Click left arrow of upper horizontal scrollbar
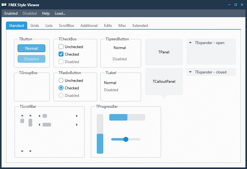 (39, 116)
